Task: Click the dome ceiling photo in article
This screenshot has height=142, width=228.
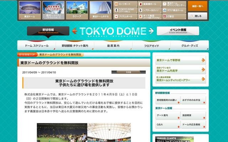Action: point(109,132)
